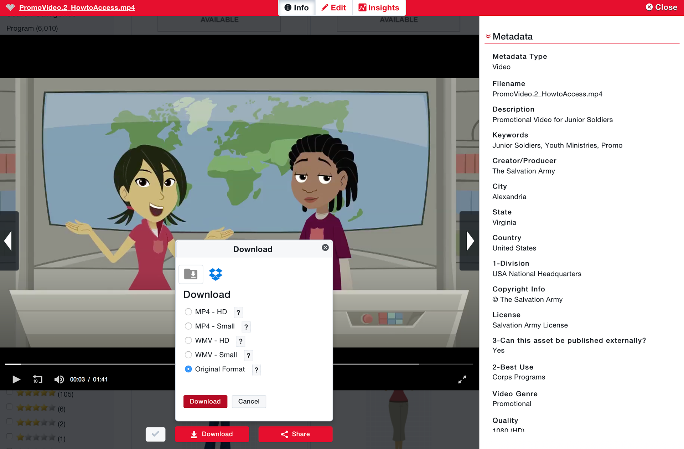Play the video
This screenshot has height=449, width=684.
[x=16, y=380]
